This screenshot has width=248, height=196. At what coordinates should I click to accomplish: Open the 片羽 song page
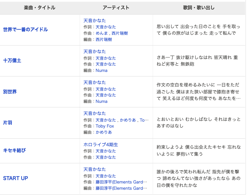(8, 123)
